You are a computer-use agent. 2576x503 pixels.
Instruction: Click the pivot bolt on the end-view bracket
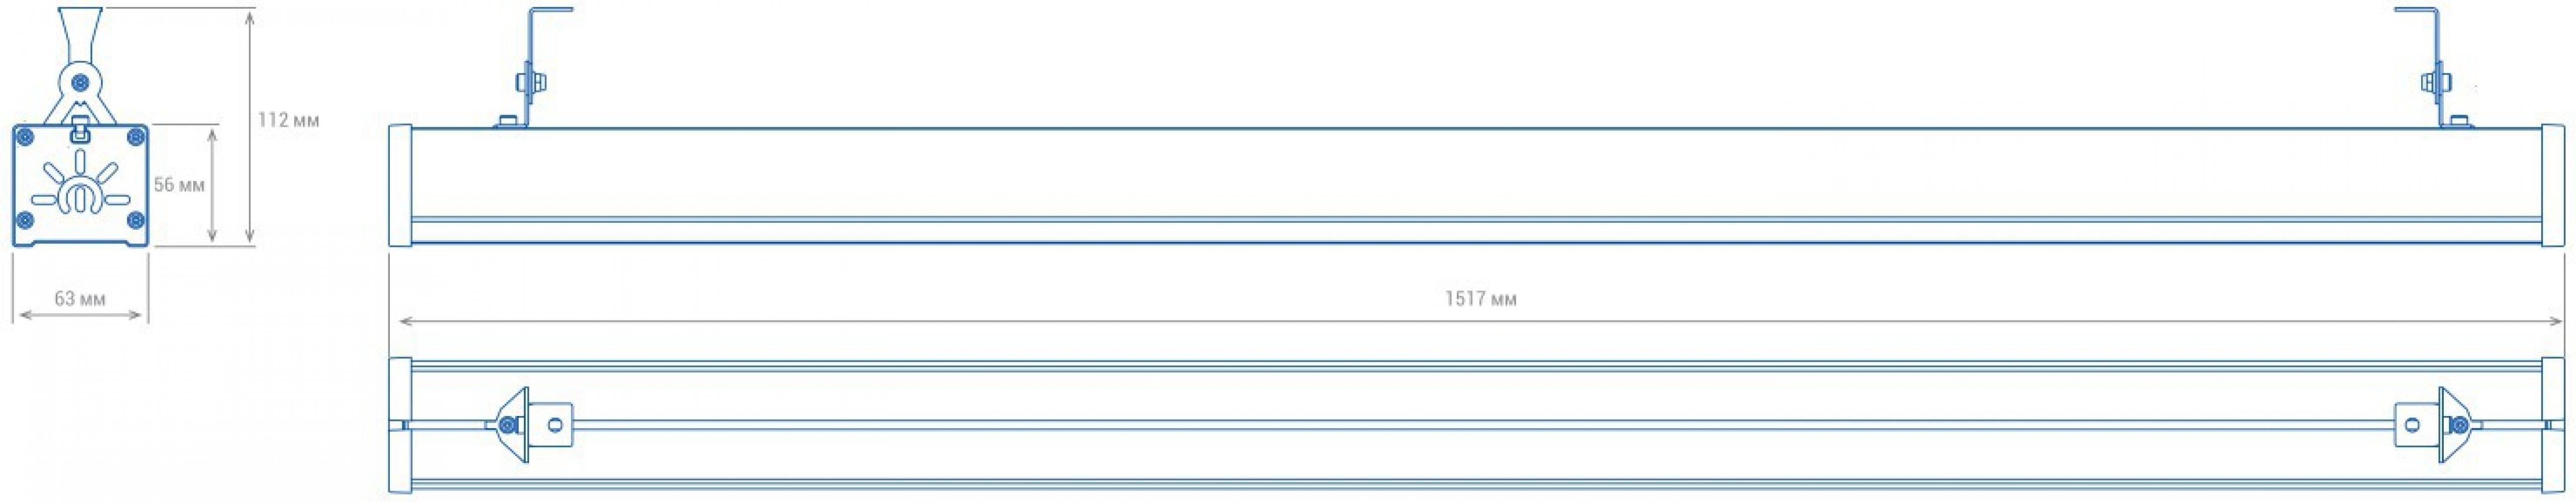point(80,82)
